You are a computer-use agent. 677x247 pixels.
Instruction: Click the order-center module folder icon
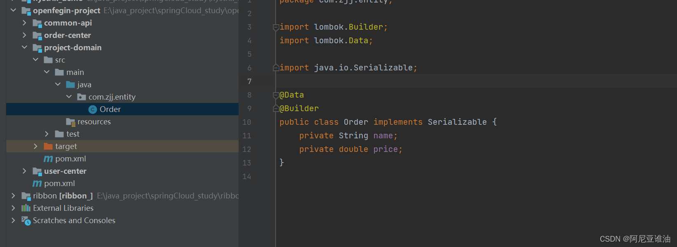tap(37, 35)
